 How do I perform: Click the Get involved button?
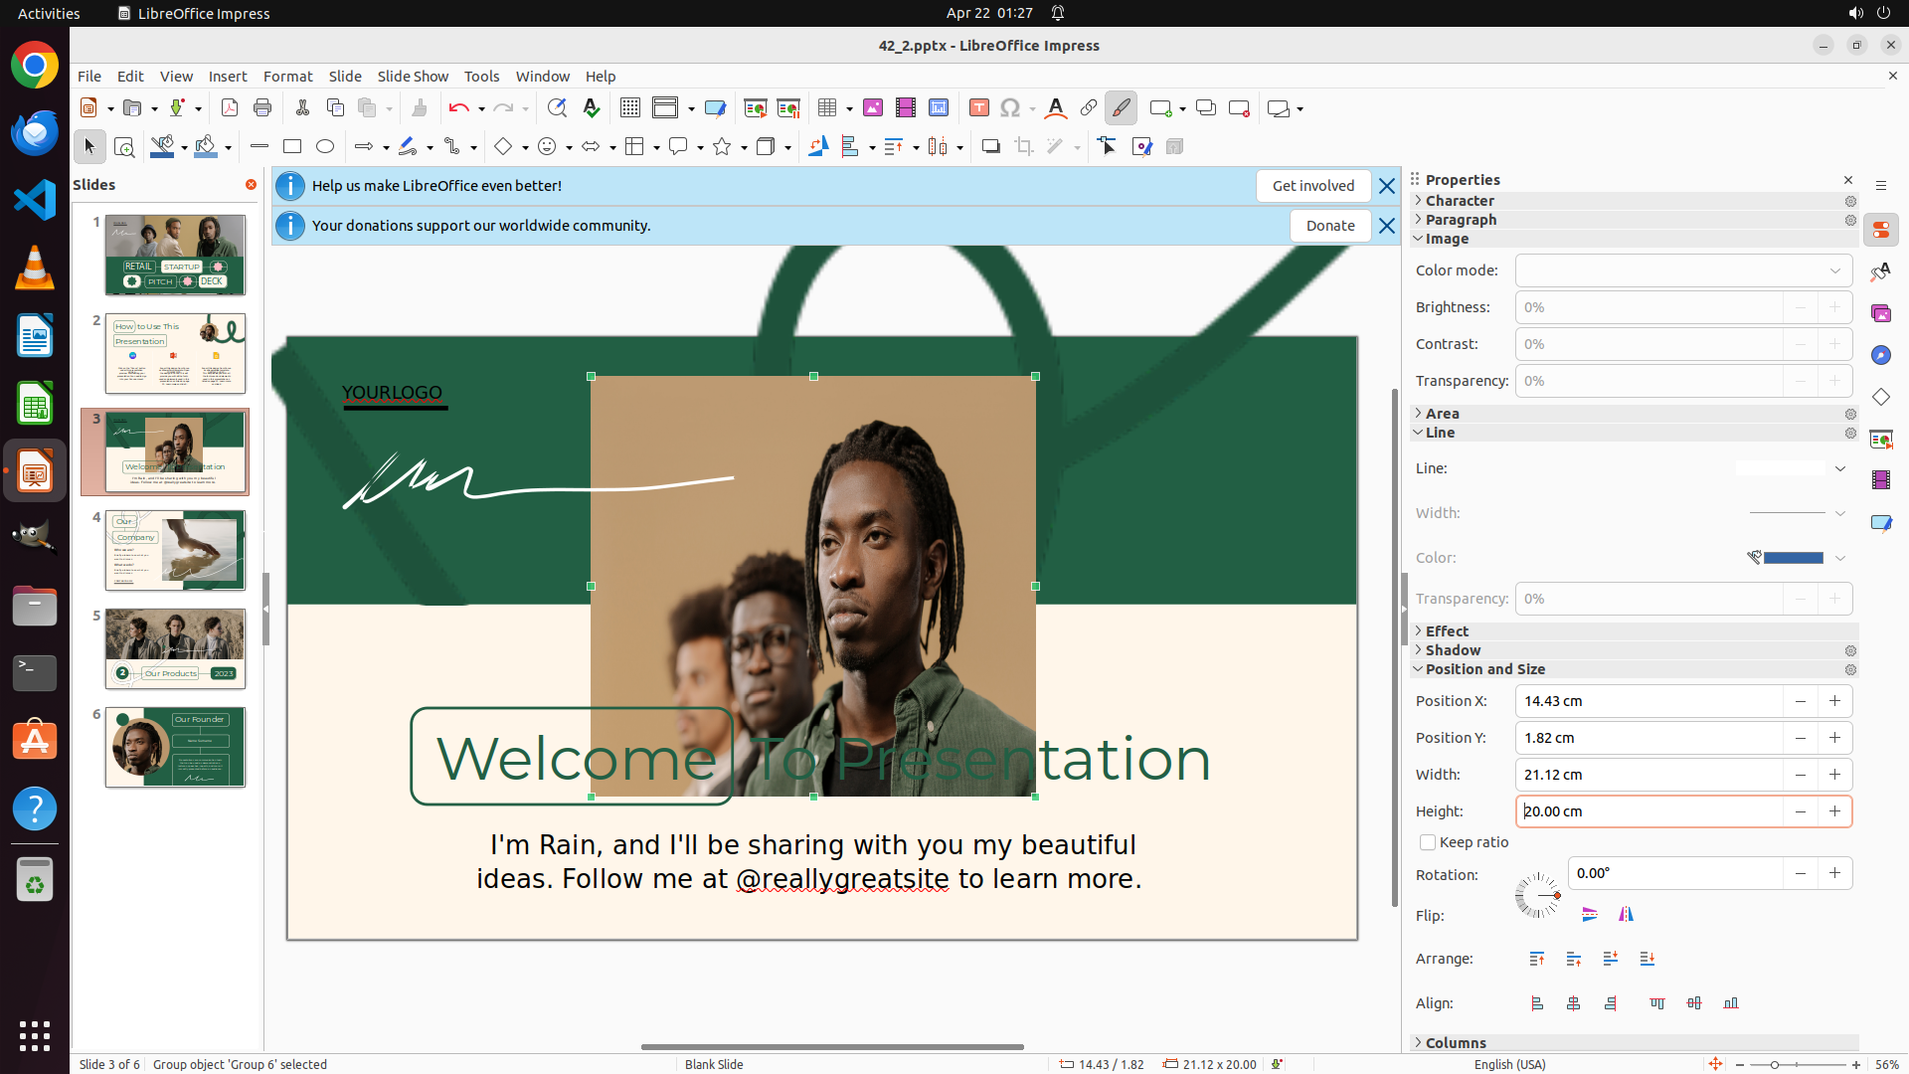[x=1312, y=186]
